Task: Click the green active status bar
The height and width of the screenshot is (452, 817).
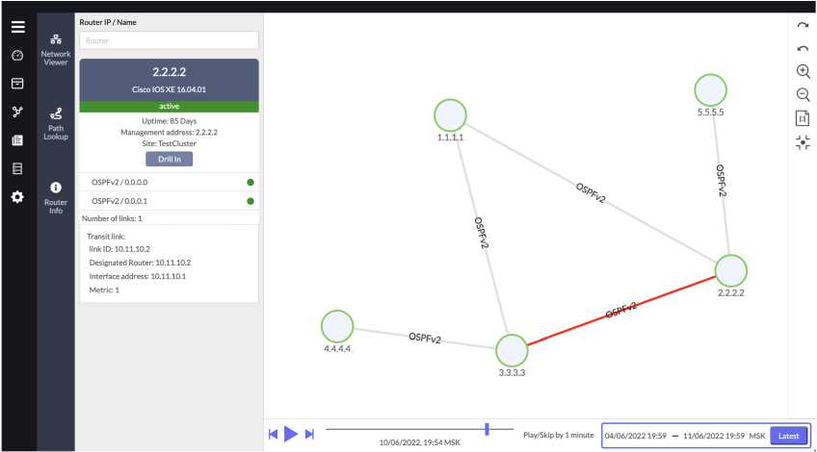Action: pos(169,106)
